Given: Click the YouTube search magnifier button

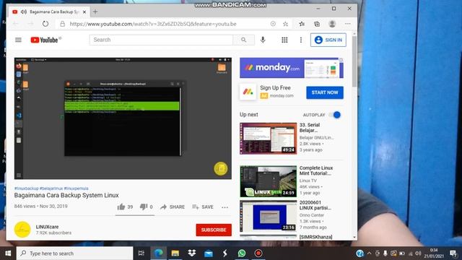Looking at the screenshot, I should pos(243,40).
